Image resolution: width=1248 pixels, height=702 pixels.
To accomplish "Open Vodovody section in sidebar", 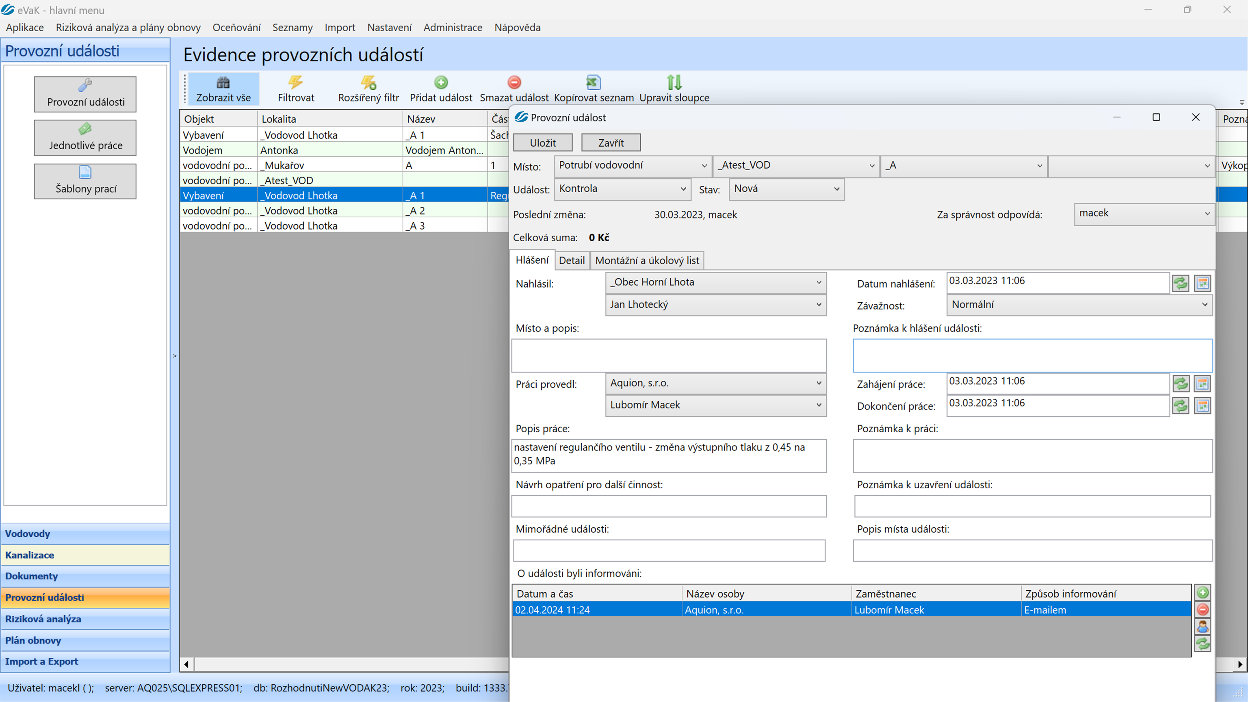I will [x=85, y=534].
